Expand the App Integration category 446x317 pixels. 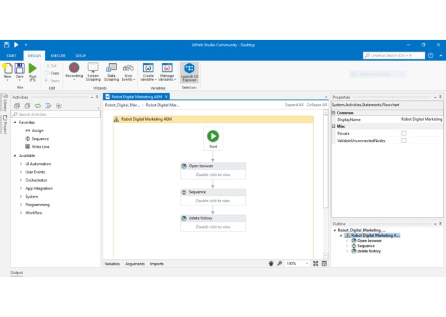pos(21,188)
